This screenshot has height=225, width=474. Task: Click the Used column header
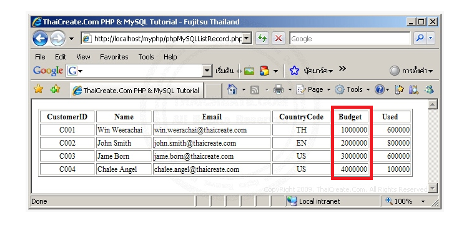coord(390,117)
